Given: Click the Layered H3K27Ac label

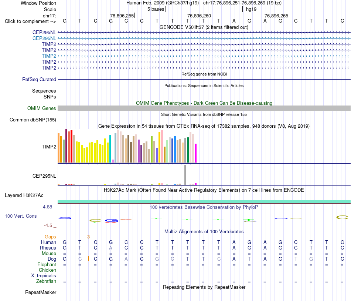Looking at the screenshot, I should [x=24, y=195].
